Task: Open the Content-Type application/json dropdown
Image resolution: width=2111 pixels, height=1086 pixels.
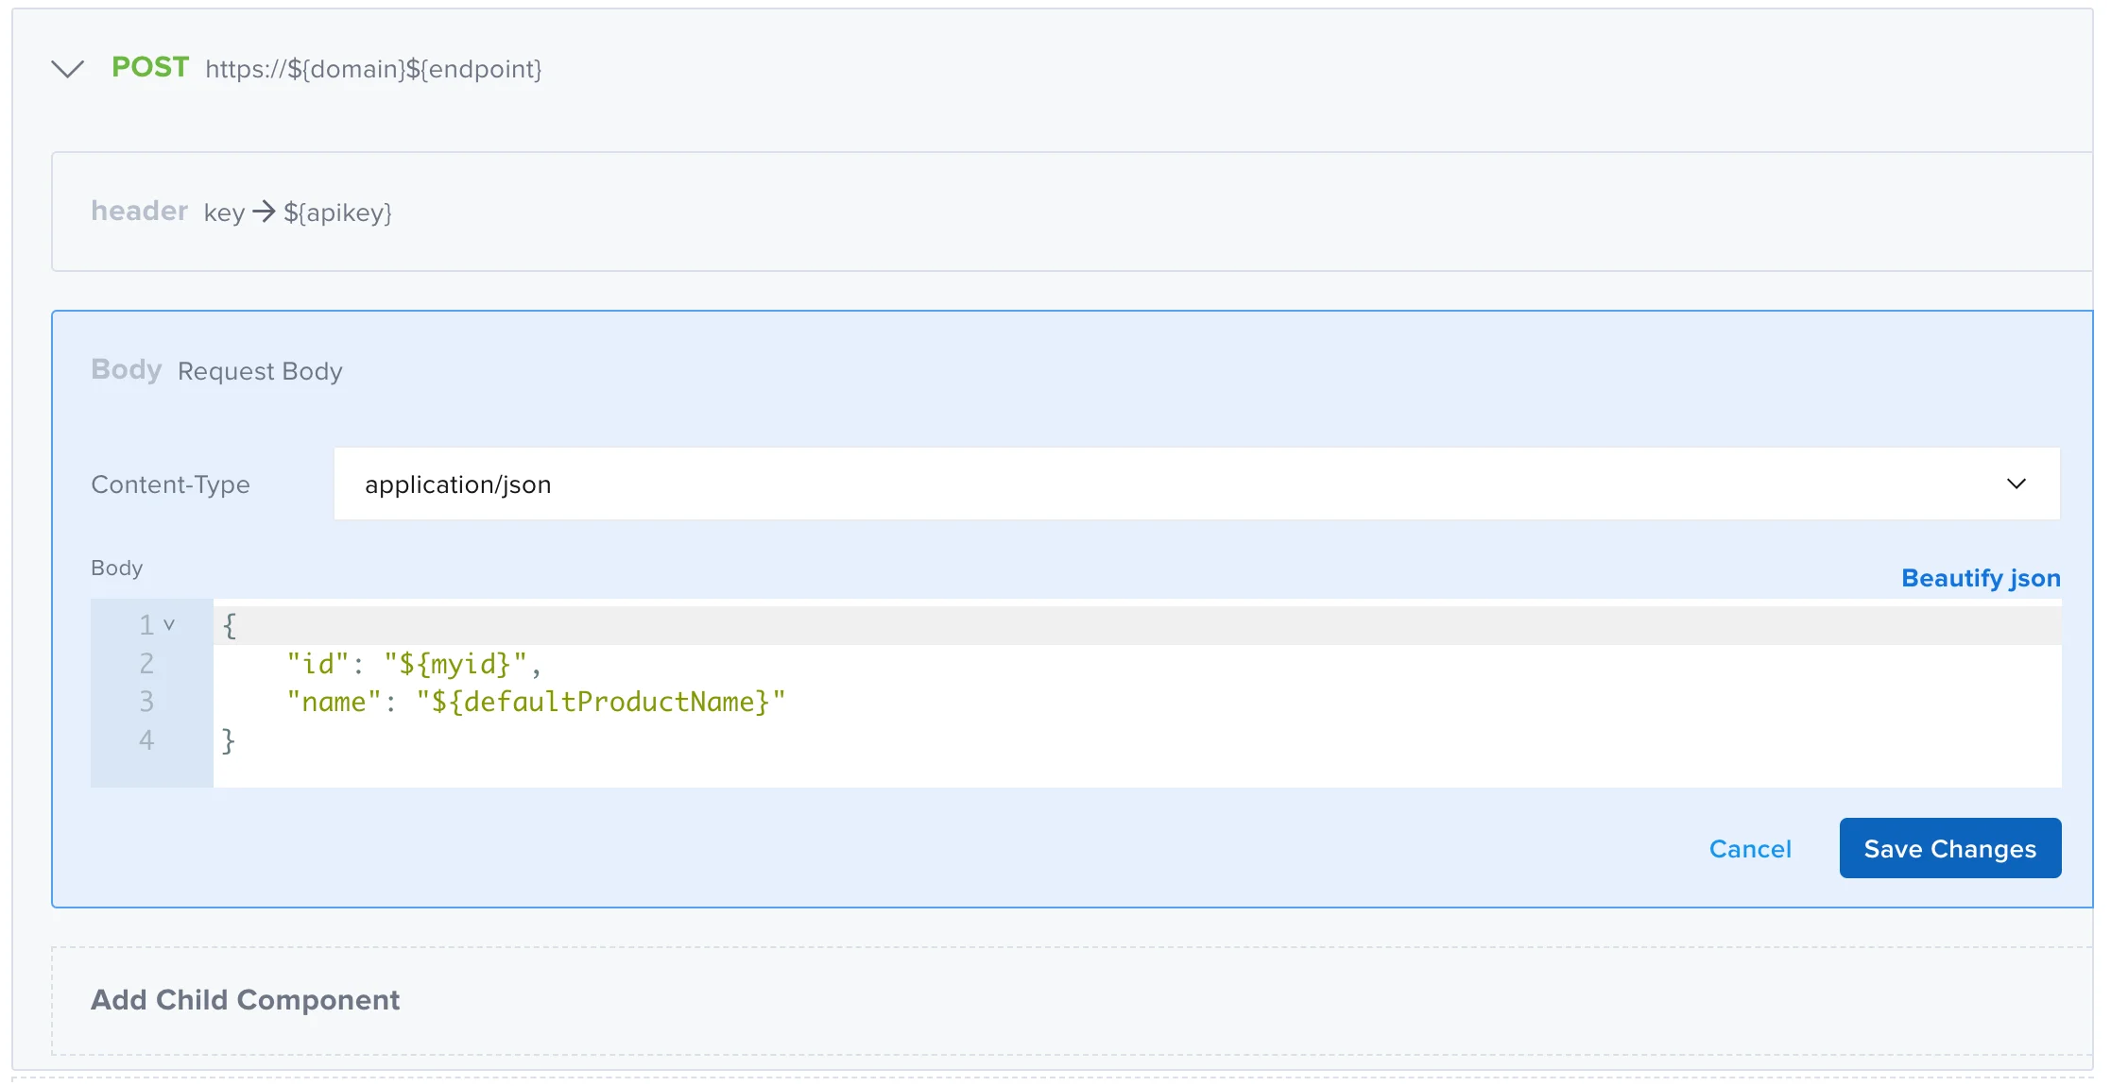Action: [1196, 484]
